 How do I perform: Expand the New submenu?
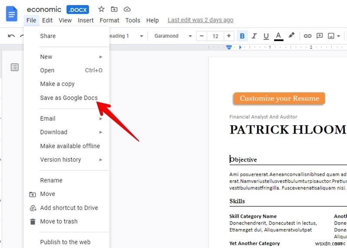(66, 57)
